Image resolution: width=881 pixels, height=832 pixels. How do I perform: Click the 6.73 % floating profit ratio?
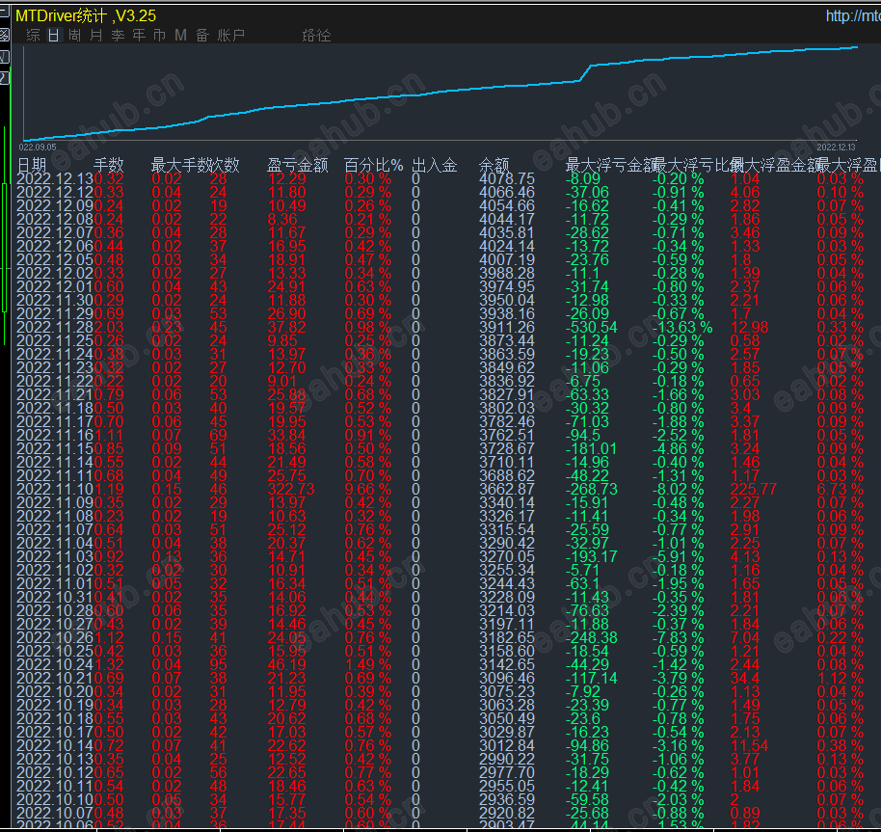point(840,490)
